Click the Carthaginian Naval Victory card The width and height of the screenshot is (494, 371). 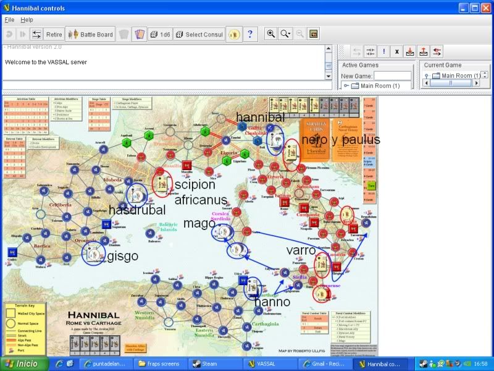346,139
